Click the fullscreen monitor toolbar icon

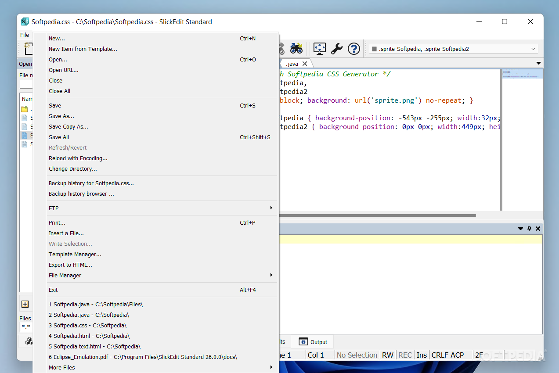coord(320,48)
